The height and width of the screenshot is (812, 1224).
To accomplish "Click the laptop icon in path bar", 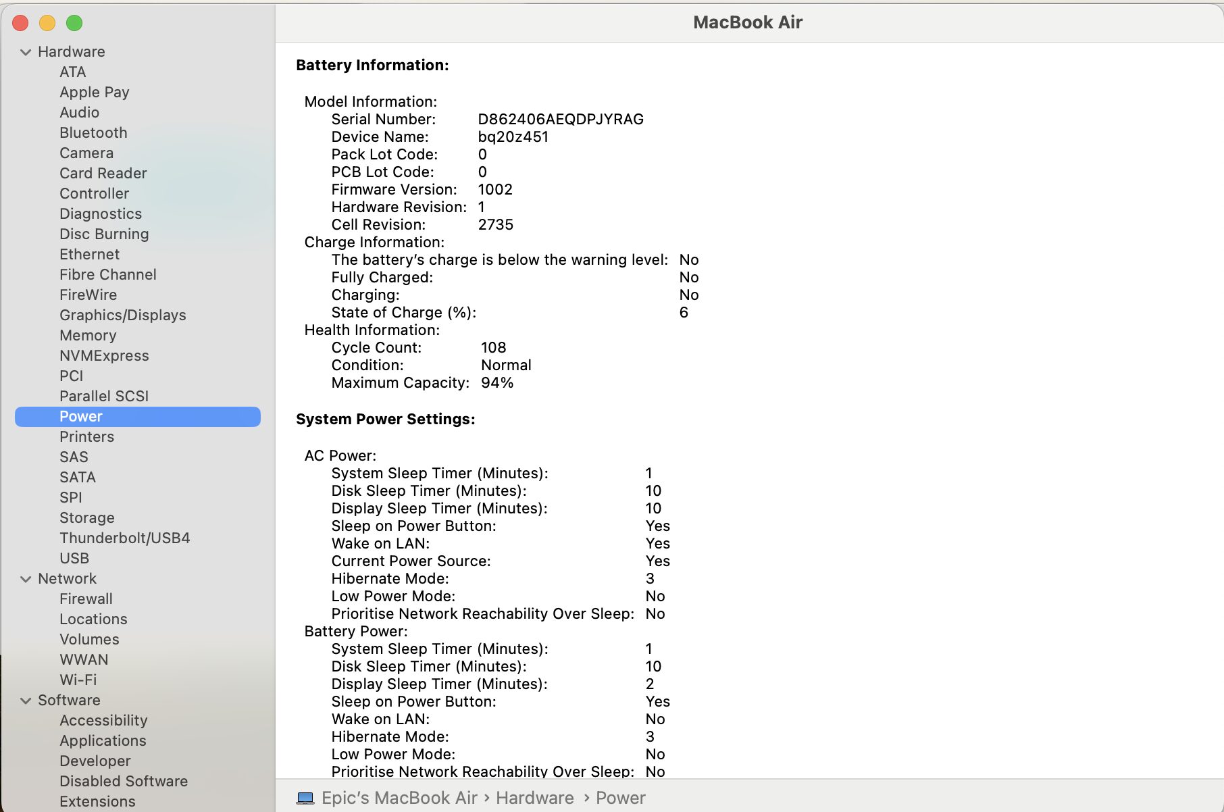I will tap(305, 798).
